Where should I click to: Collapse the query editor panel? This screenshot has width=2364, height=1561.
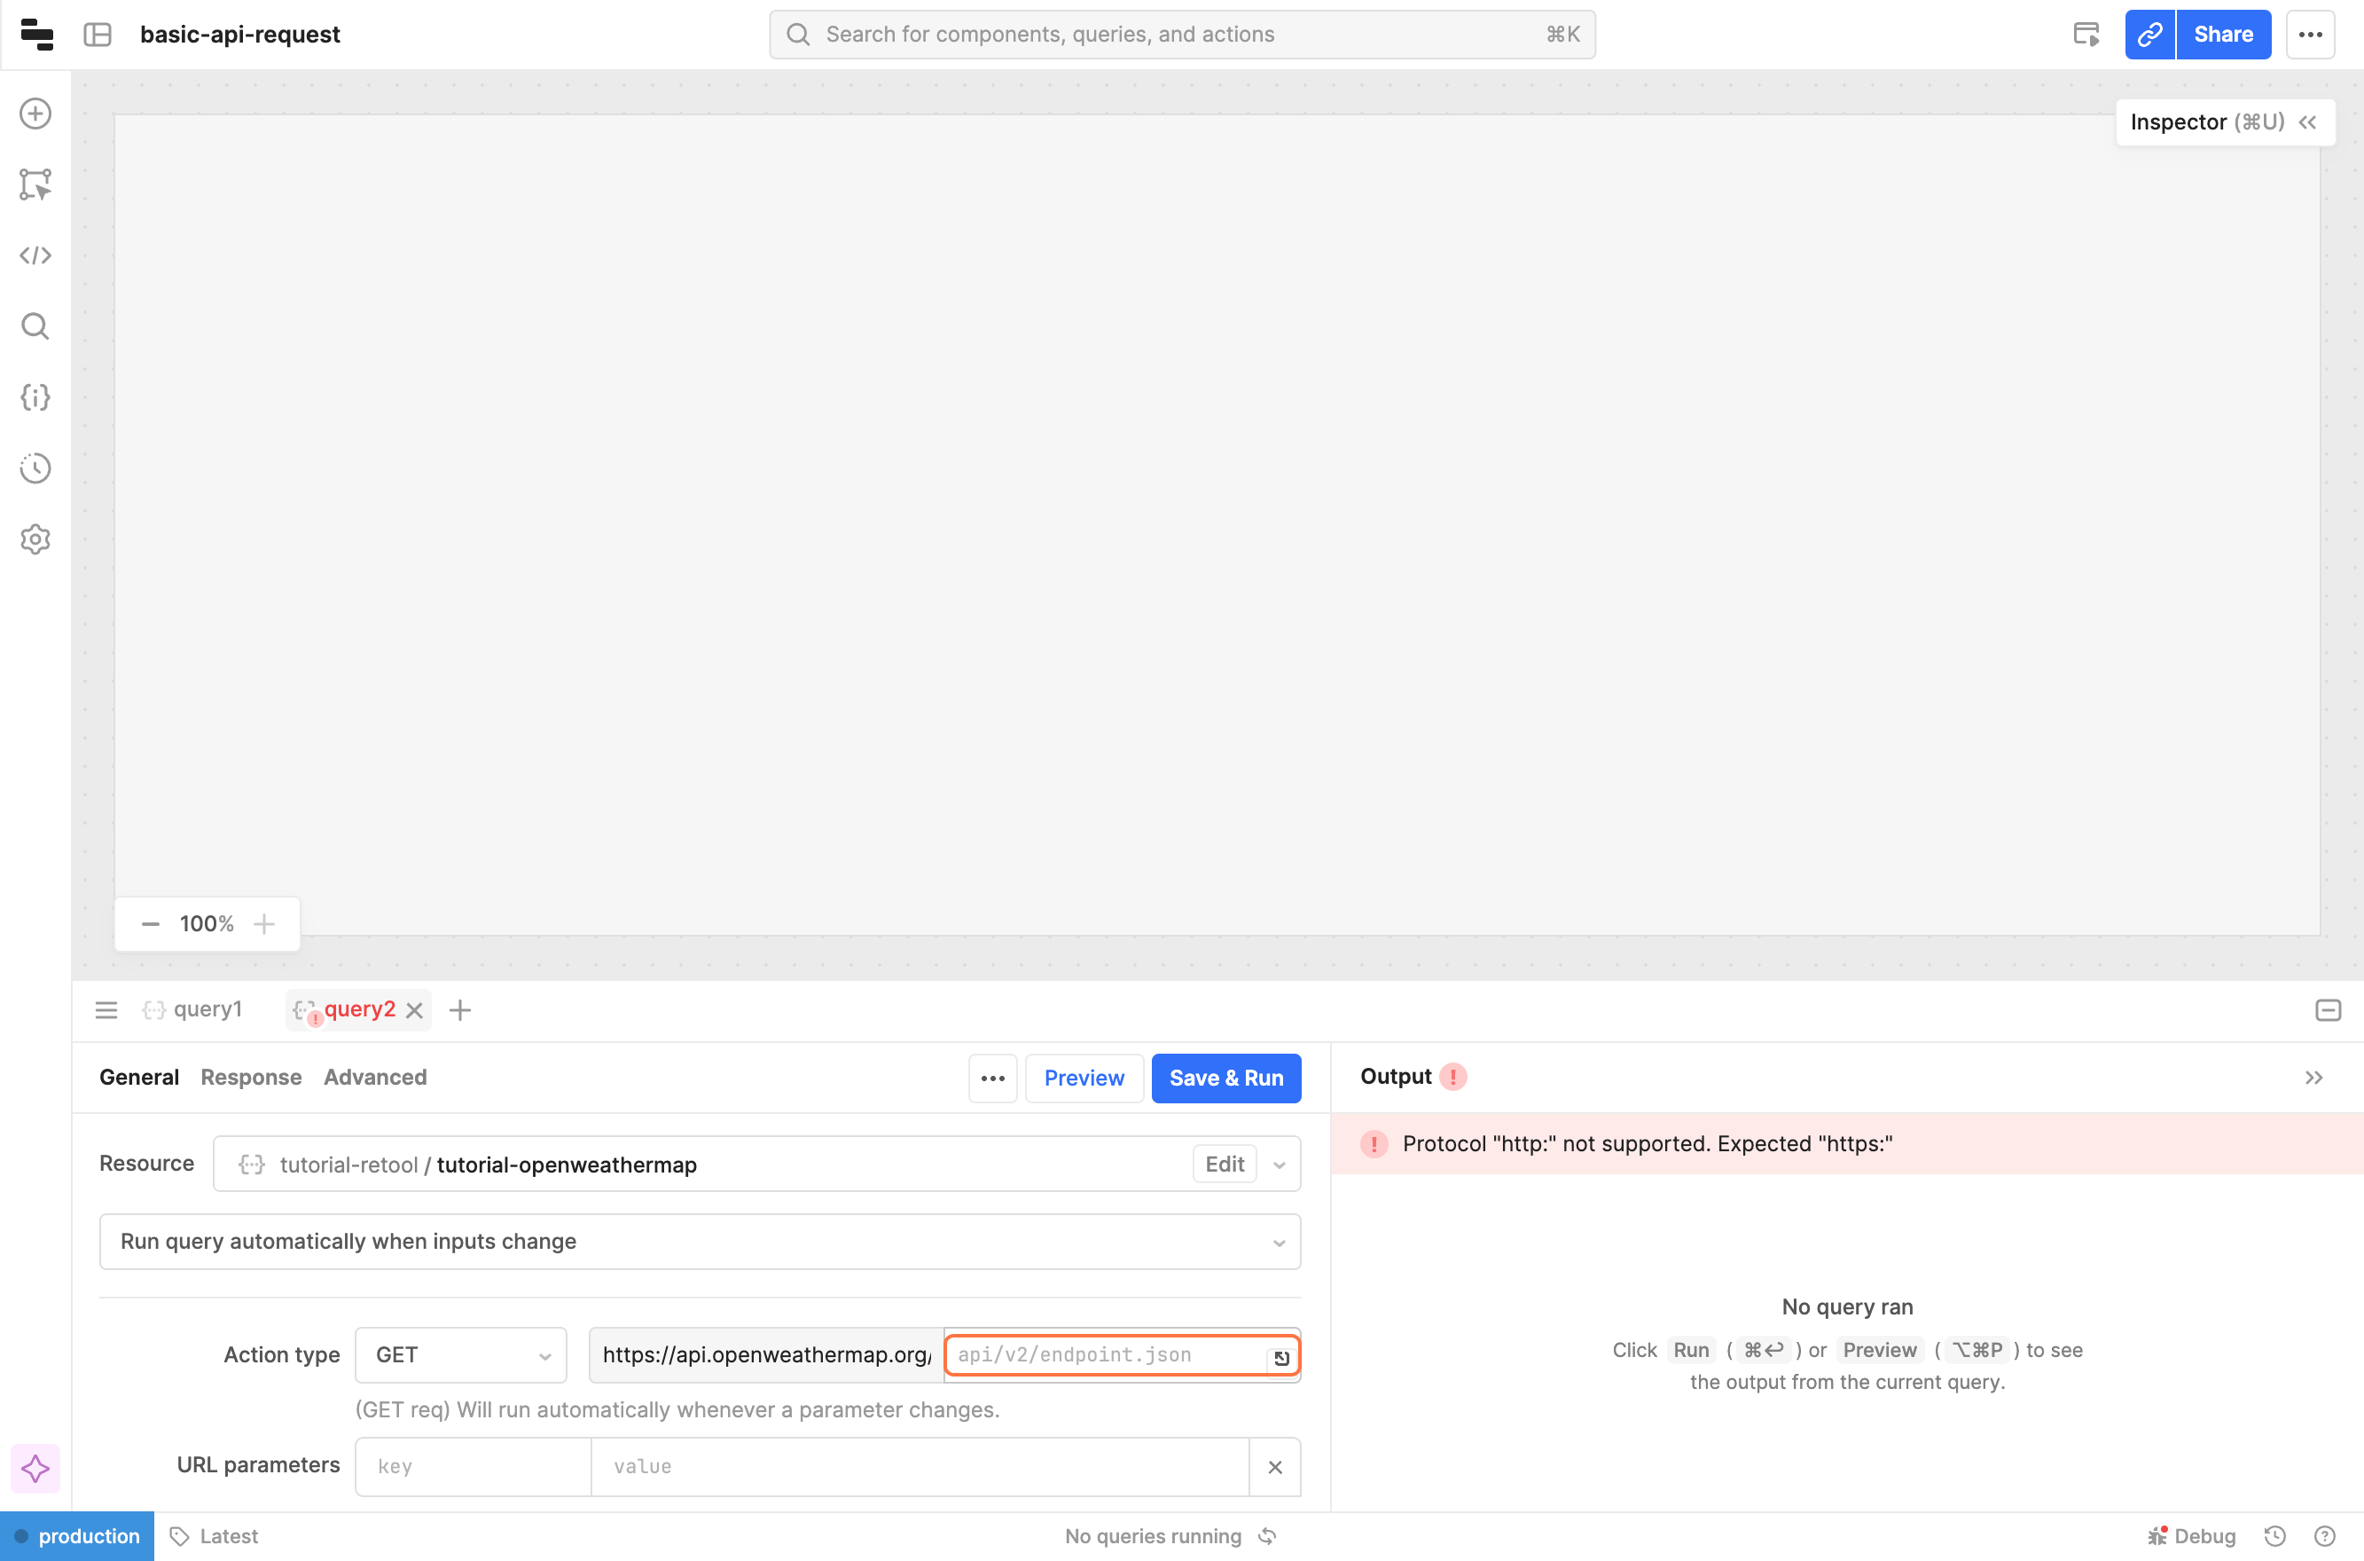2327,1010
